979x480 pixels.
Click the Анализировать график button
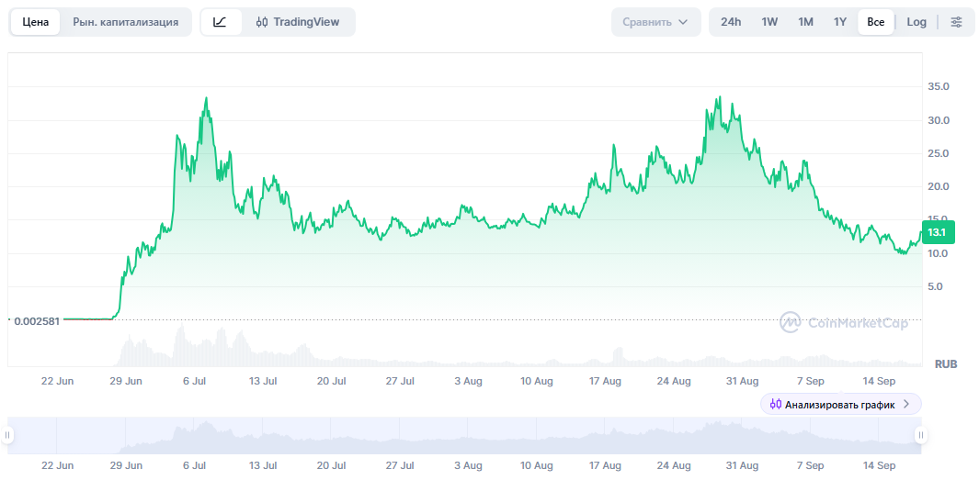[840, 404]
